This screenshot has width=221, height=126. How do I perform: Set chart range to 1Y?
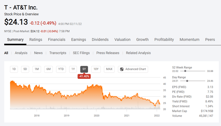coord(73,69)
